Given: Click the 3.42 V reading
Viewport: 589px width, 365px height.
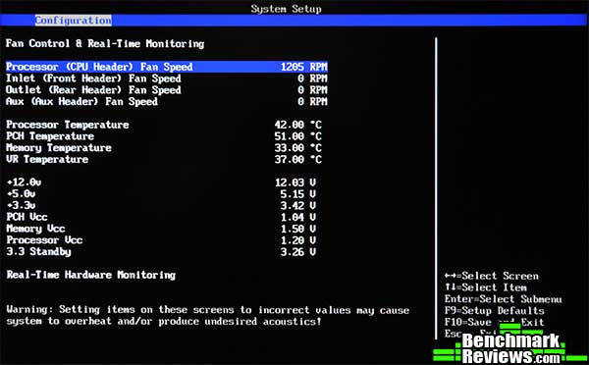Looking at the screenshot, I should pos(298,206).
